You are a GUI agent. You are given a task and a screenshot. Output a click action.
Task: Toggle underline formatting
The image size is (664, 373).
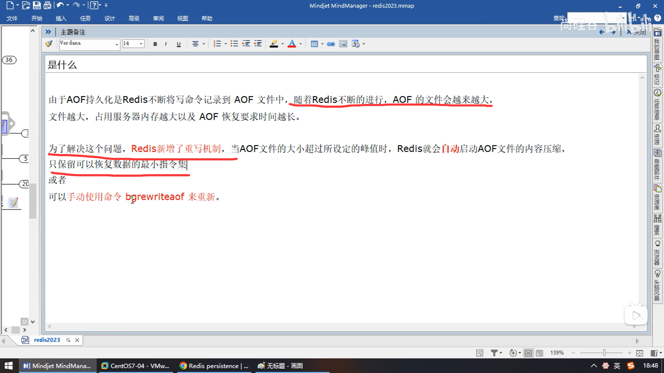[178, 44]
